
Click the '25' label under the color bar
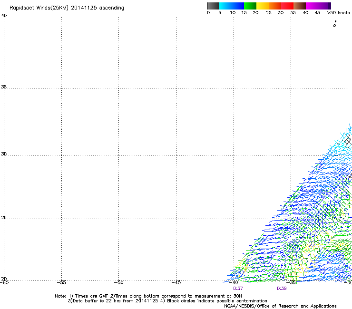pyautogui.click(x=269, y=13)
